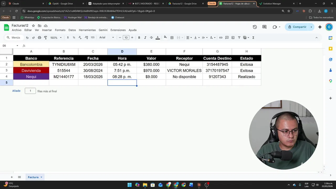The image size is (336, 189).
Task: Click the Create a filter icon
Action: point(239,38)
